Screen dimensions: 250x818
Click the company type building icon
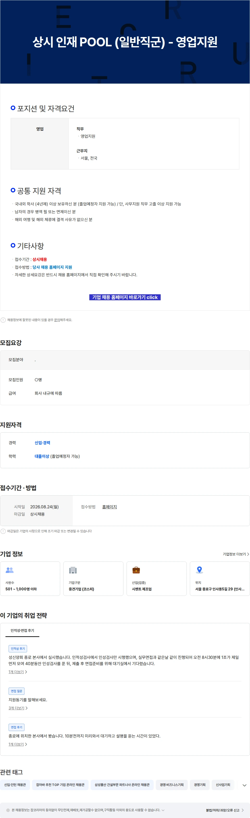(73, 570)
